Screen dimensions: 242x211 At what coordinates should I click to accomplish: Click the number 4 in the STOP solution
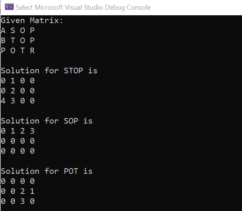(3, 101)
